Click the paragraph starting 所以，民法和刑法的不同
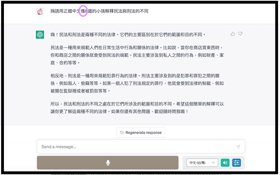The width and height of the screenshot is (280, 175). [x=137, y=108]
